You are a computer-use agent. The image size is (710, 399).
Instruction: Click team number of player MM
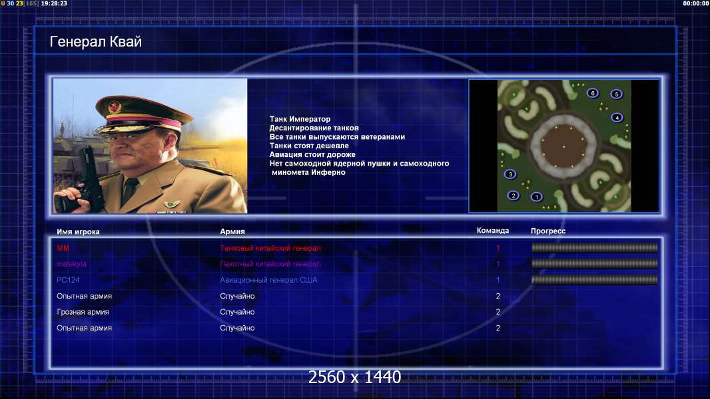[x=498, y=248]
